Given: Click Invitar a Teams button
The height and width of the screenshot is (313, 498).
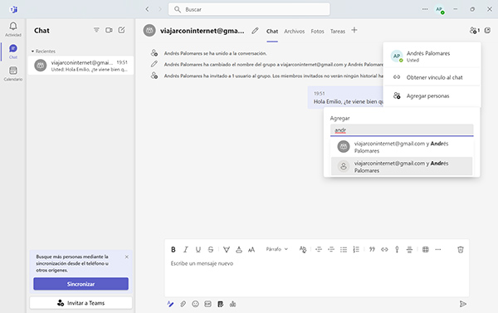Looking at the screenshot, I should point(81,303).
